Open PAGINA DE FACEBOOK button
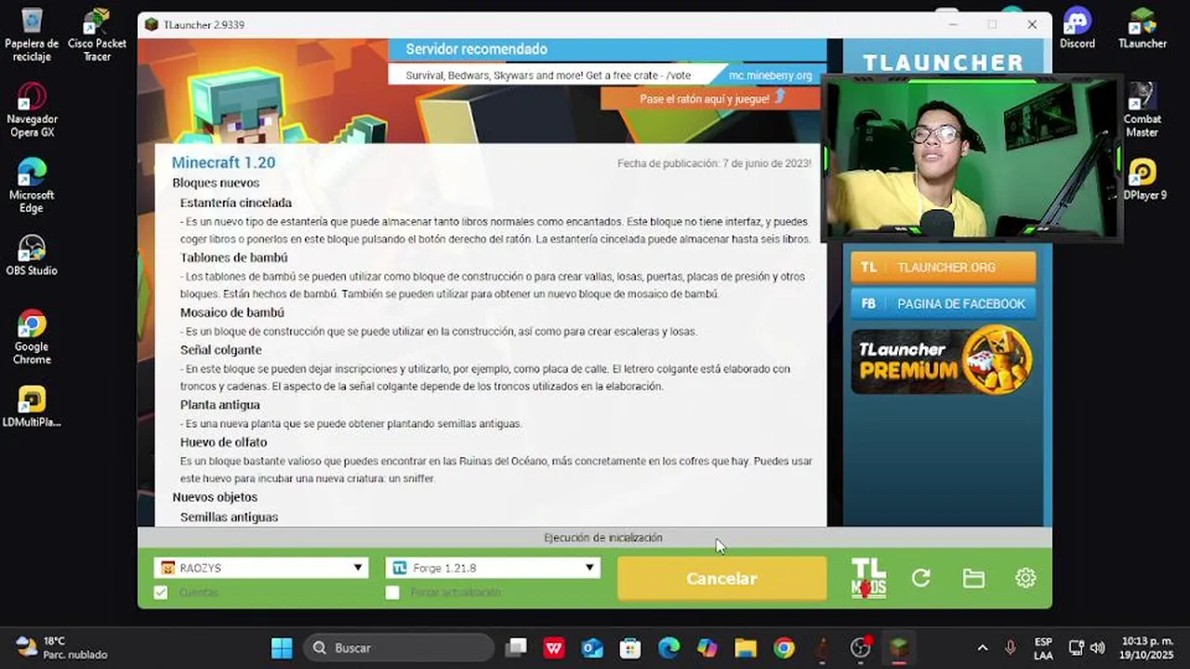1190x669 pixels. [x=943, y=304]
